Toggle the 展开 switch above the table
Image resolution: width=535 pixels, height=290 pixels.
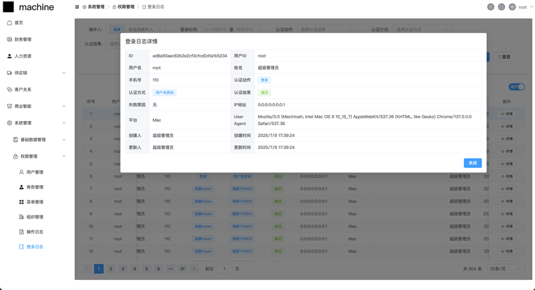[x=516, y=87]
